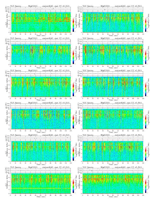Pick the PSD color bar of the 2:20:0 panel
This screenshot has width=155, height=201.
[x=73, y=89]
